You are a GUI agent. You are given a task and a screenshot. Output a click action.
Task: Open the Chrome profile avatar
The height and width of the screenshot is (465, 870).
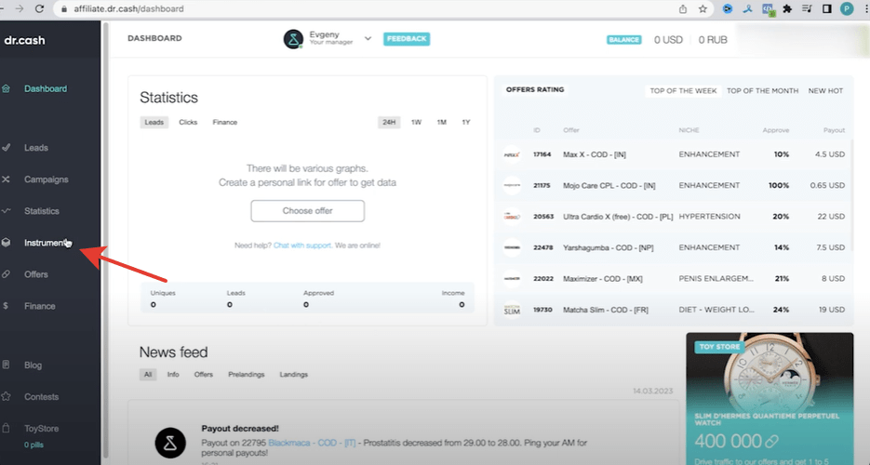tap(847, 9)
